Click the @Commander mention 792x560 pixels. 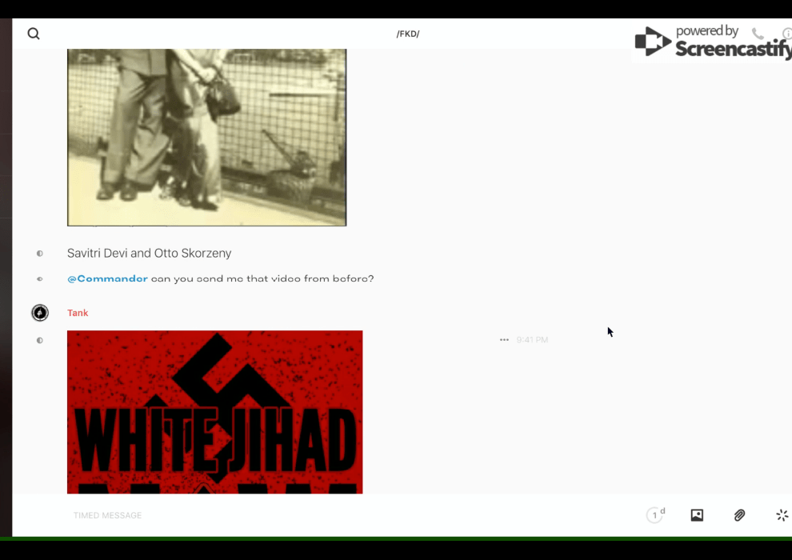[x=107, y=279]
